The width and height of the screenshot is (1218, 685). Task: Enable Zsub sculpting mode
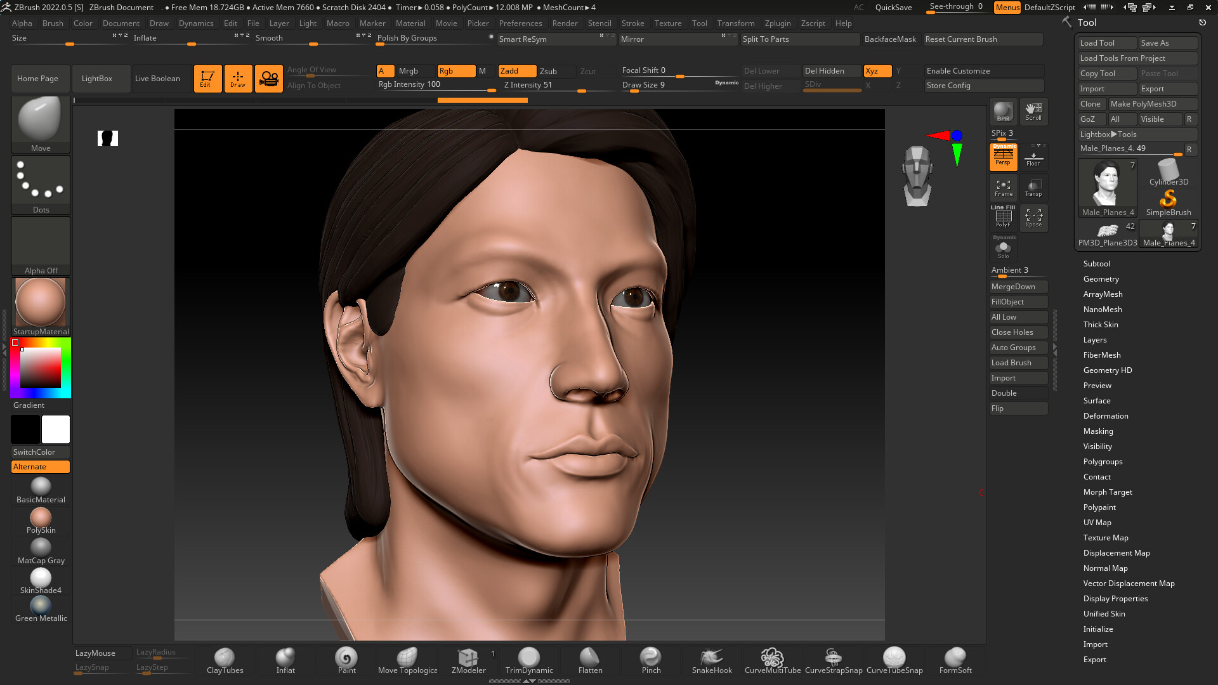(549, 71)
